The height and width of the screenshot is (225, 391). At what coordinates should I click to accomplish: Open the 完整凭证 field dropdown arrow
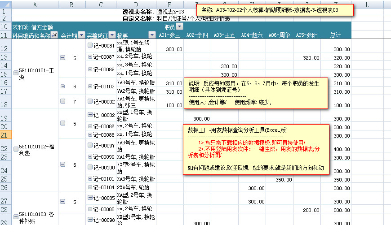[x=111, y=35]
